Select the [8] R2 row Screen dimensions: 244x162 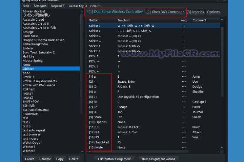[x=154, y=112]
